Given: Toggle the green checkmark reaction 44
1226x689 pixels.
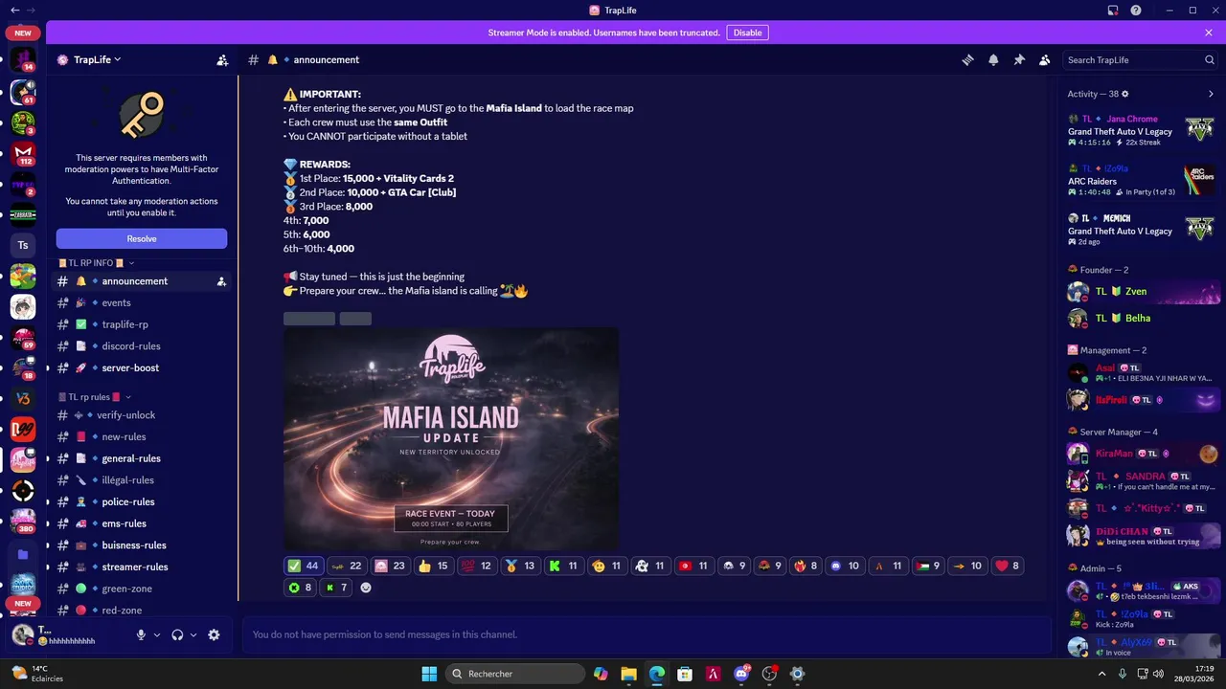Looking at the screenshot, I should [x=304, y=566].
